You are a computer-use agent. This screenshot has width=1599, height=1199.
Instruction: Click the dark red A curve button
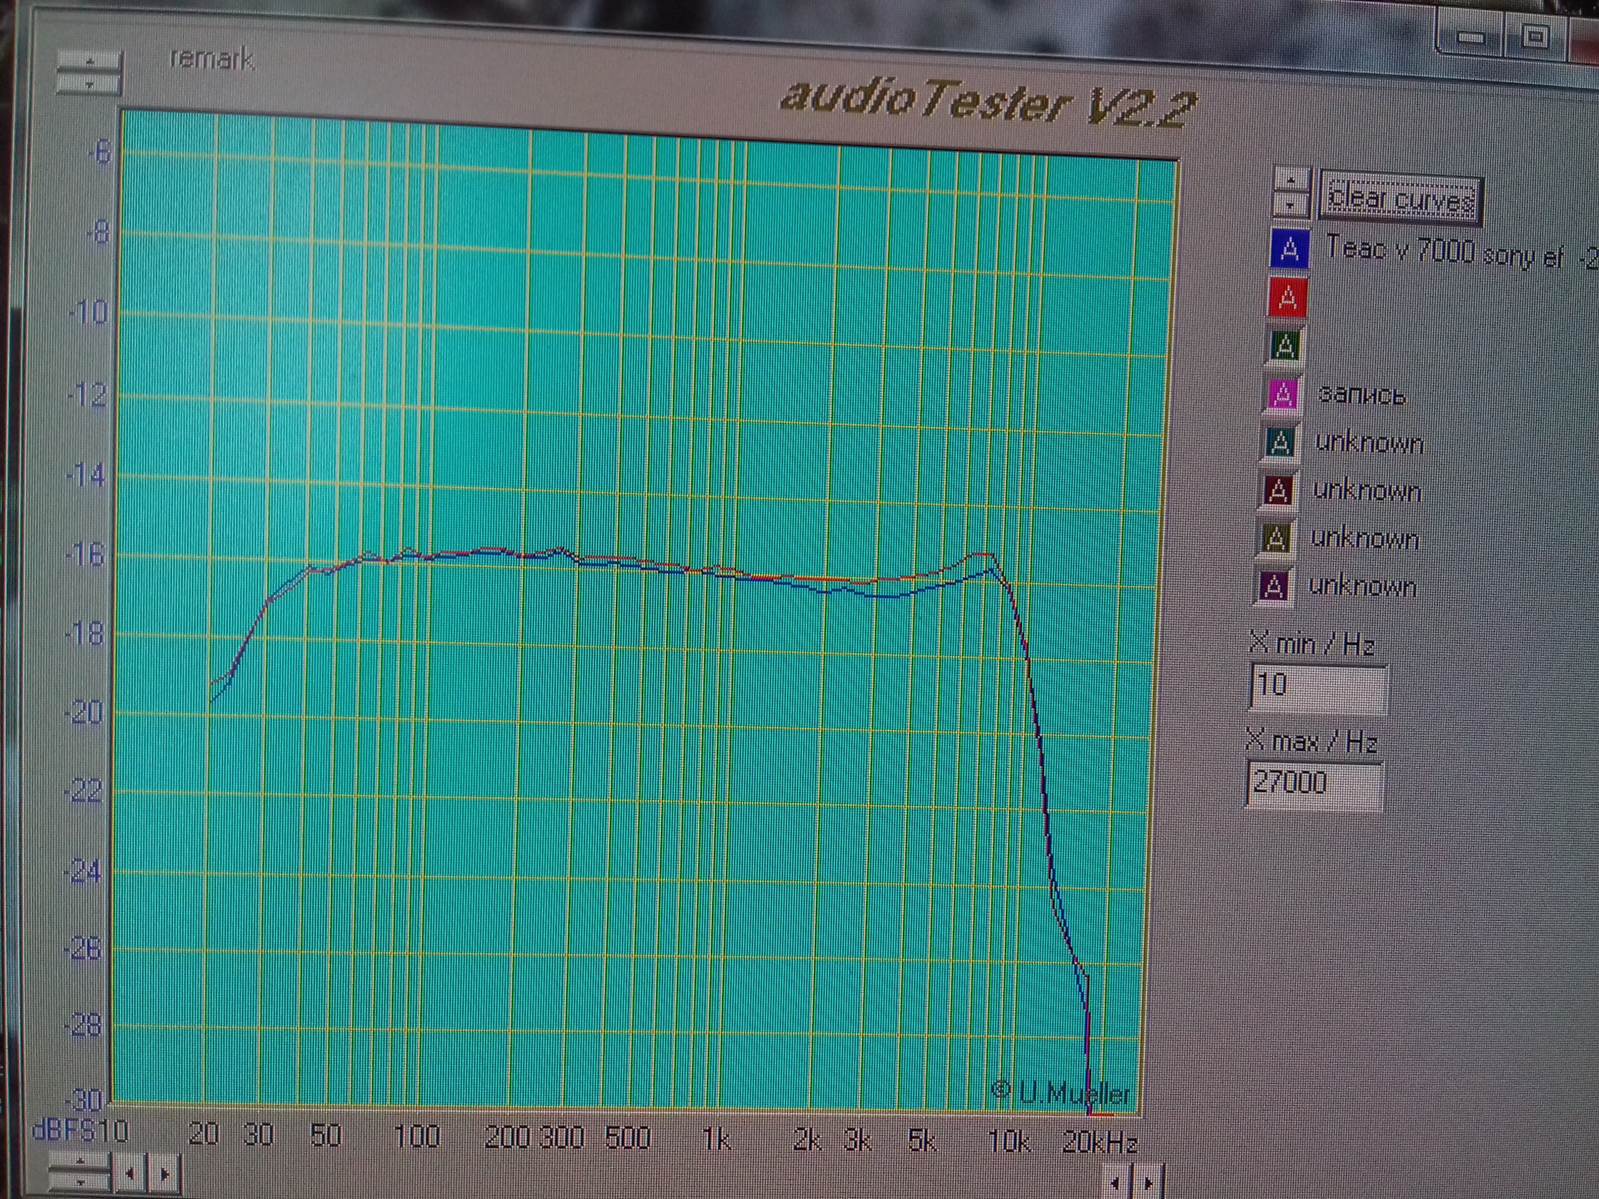(x=1278, y=491)
